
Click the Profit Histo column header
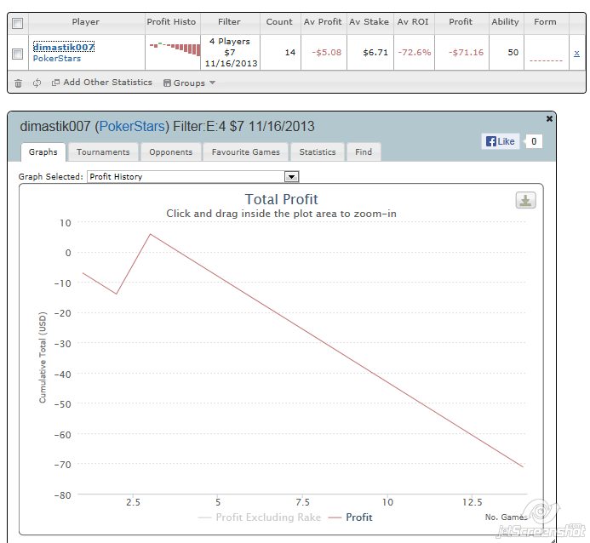172,22
